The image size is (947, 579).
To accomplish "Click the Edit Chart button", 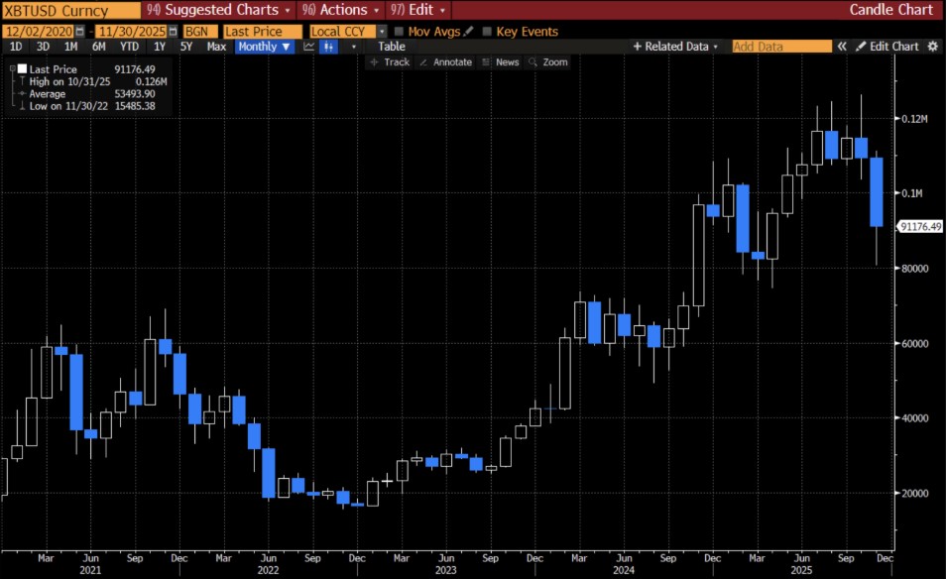I will (888, 47).
